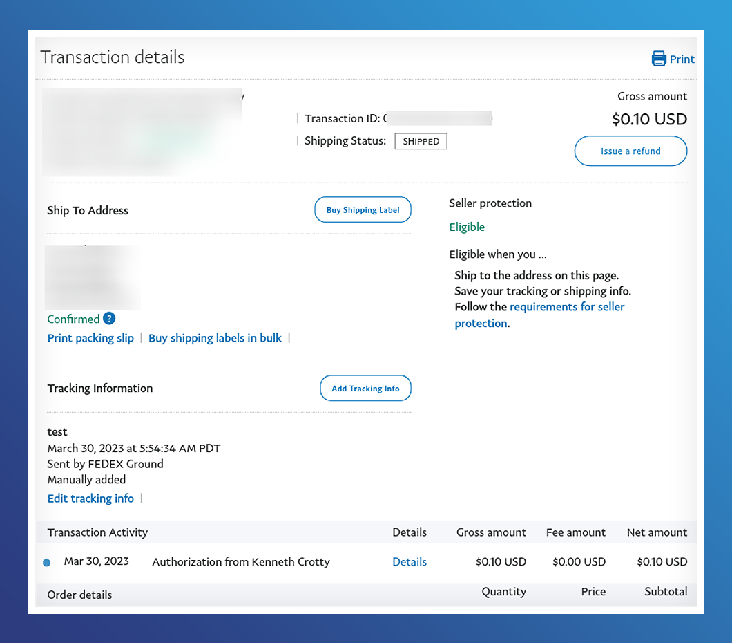Click the blue dot beside Mar 30, 2023
This screenshot has width=732, height=643.
pyautogui.click(x=47, y=563)
